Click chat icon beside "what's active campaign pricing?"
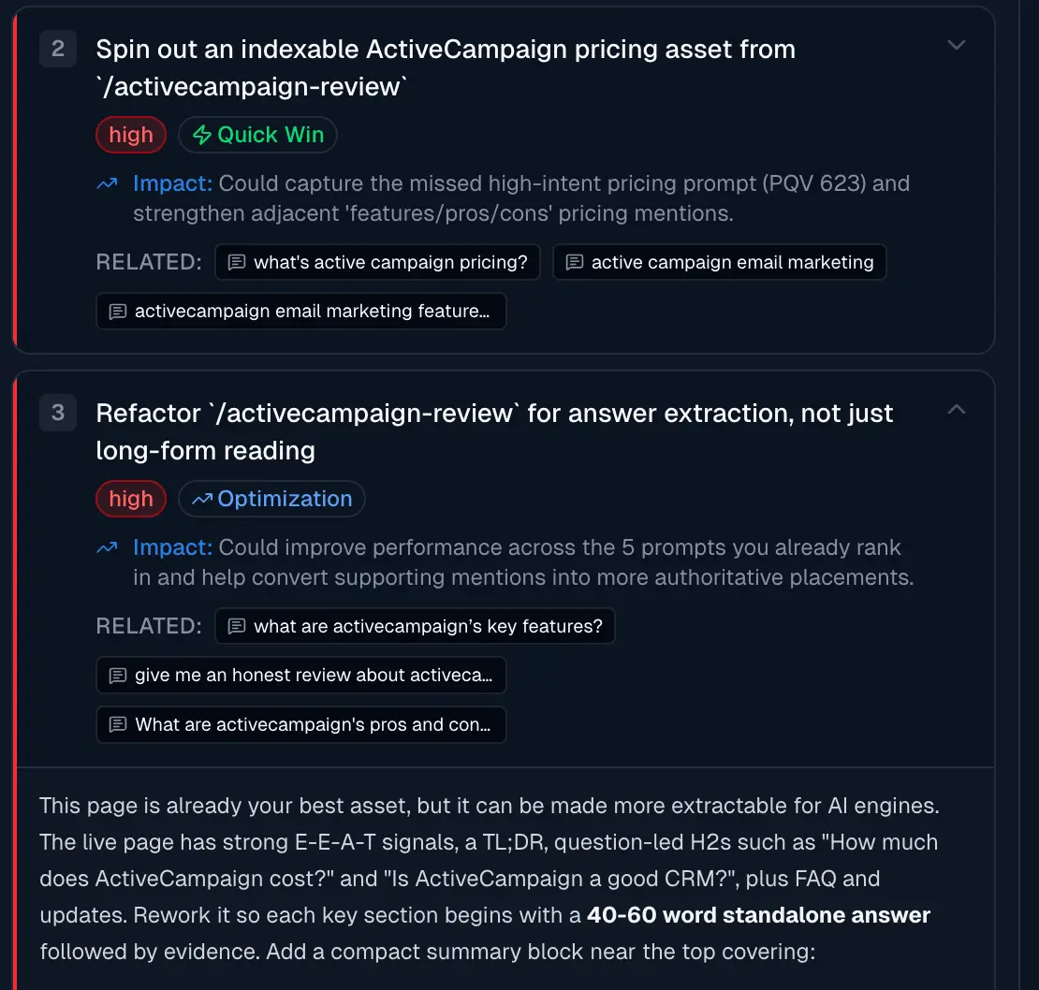The height and width of the screenshot is (990, 1039). pyautogui.click(x=237, y=262)
